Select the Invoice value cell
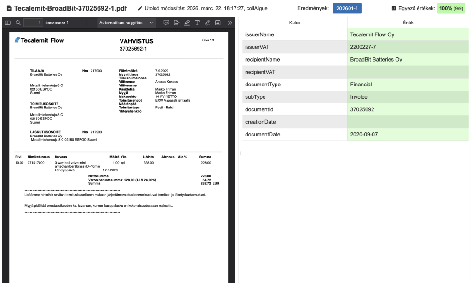Screen dimensions: 471x283 [x=408, y=97]
